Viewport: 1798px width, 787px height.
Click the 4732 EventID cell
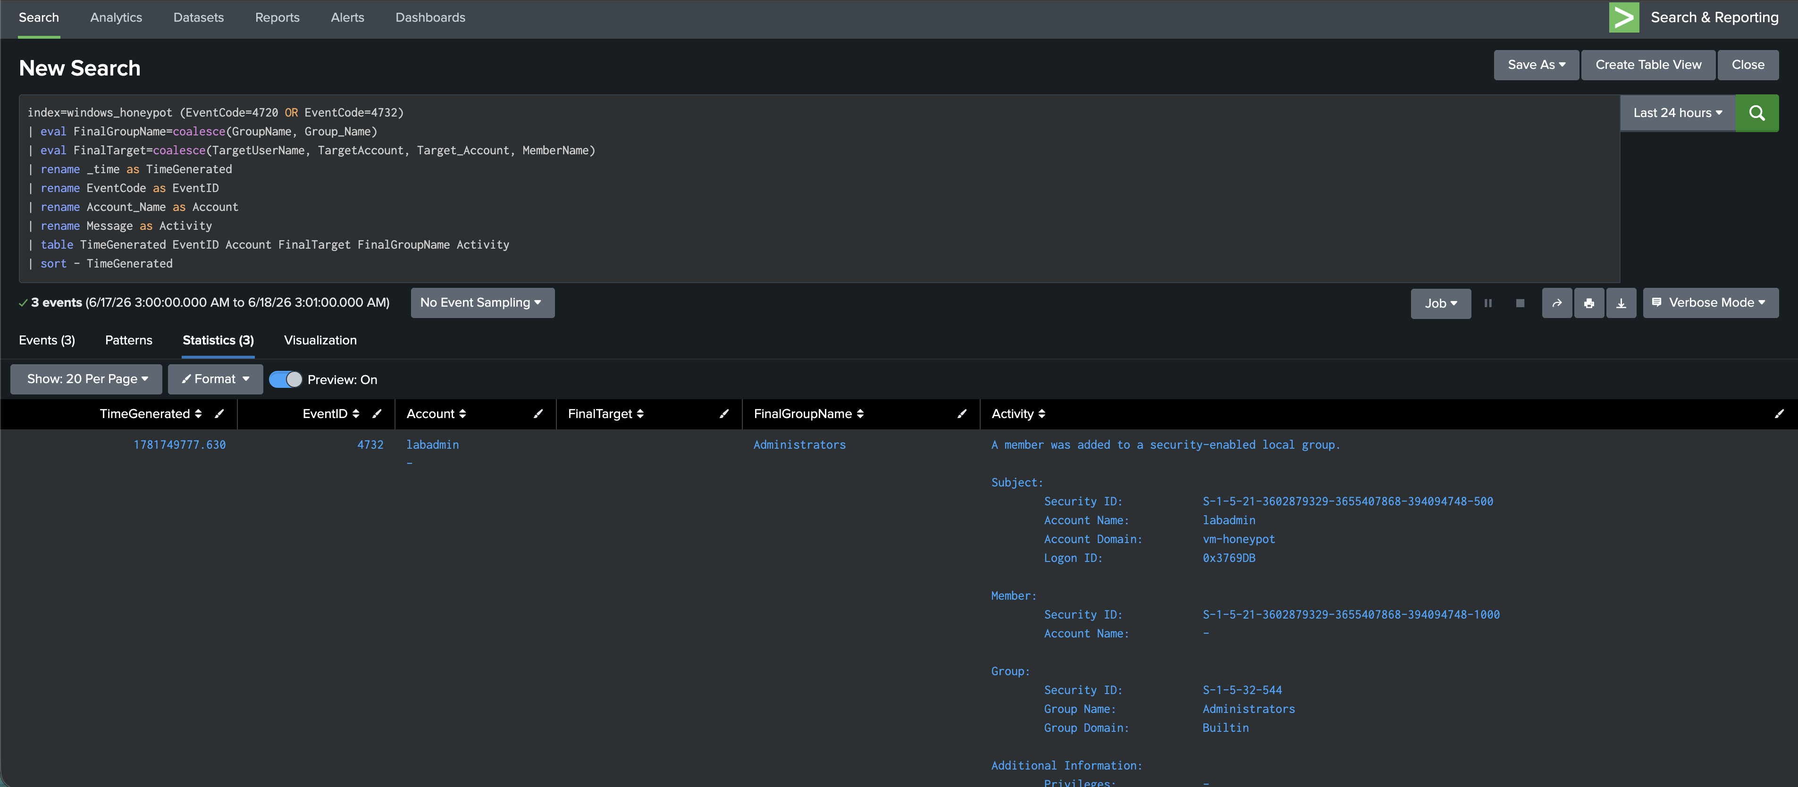(370, 445)
